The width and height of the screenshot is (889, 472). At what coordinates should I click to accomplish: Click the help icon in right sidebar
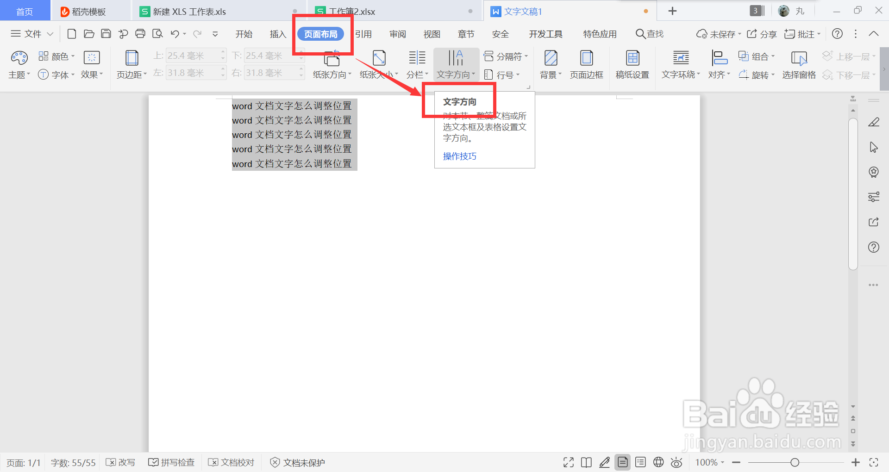click(874, 247)
